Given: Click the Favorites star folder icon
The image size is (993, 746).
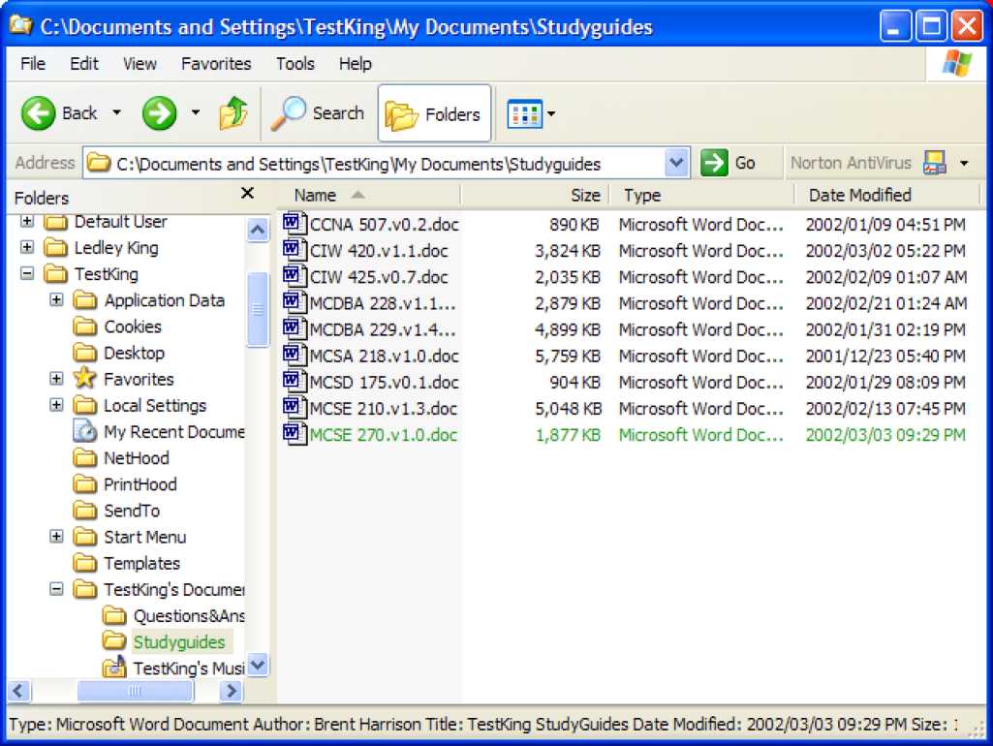Looking at the screenshot, I should 85,379.
